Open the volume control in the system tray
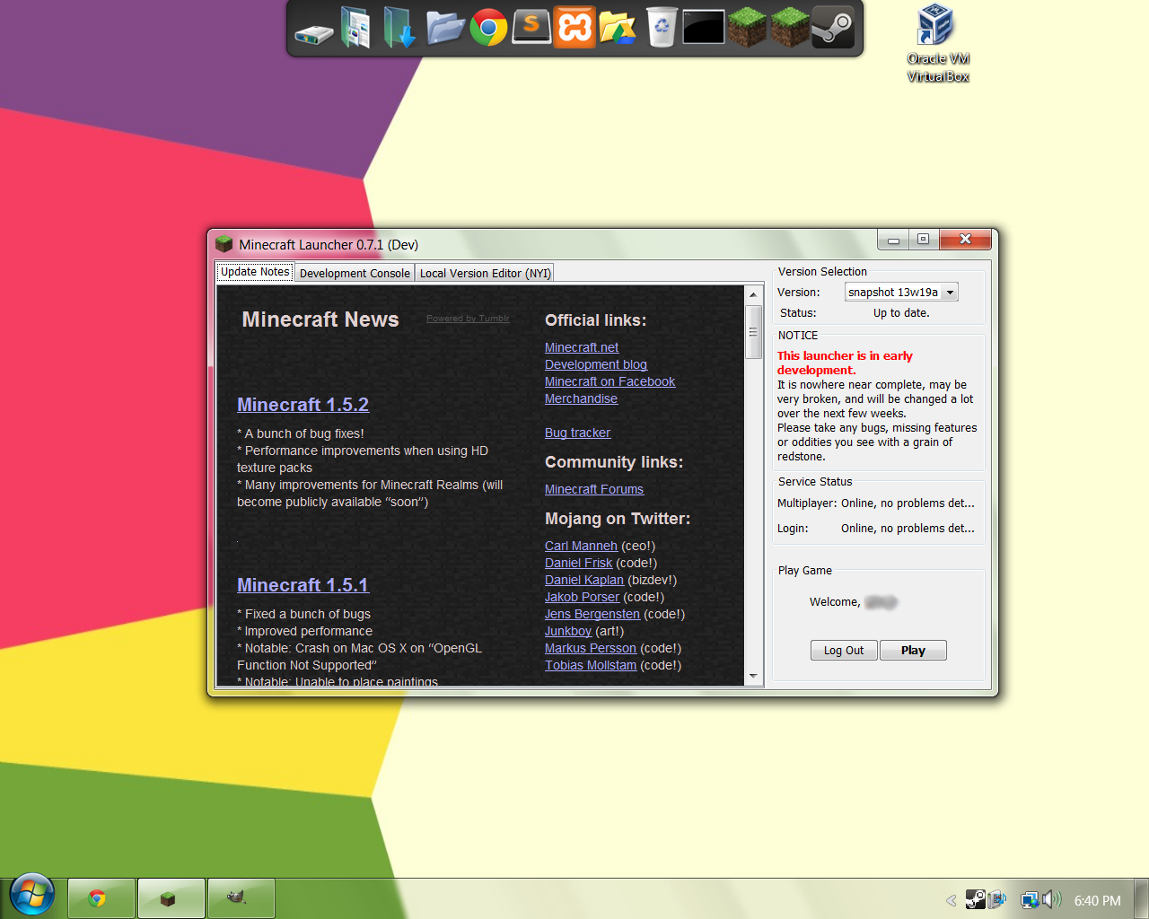 (1051, 899)
